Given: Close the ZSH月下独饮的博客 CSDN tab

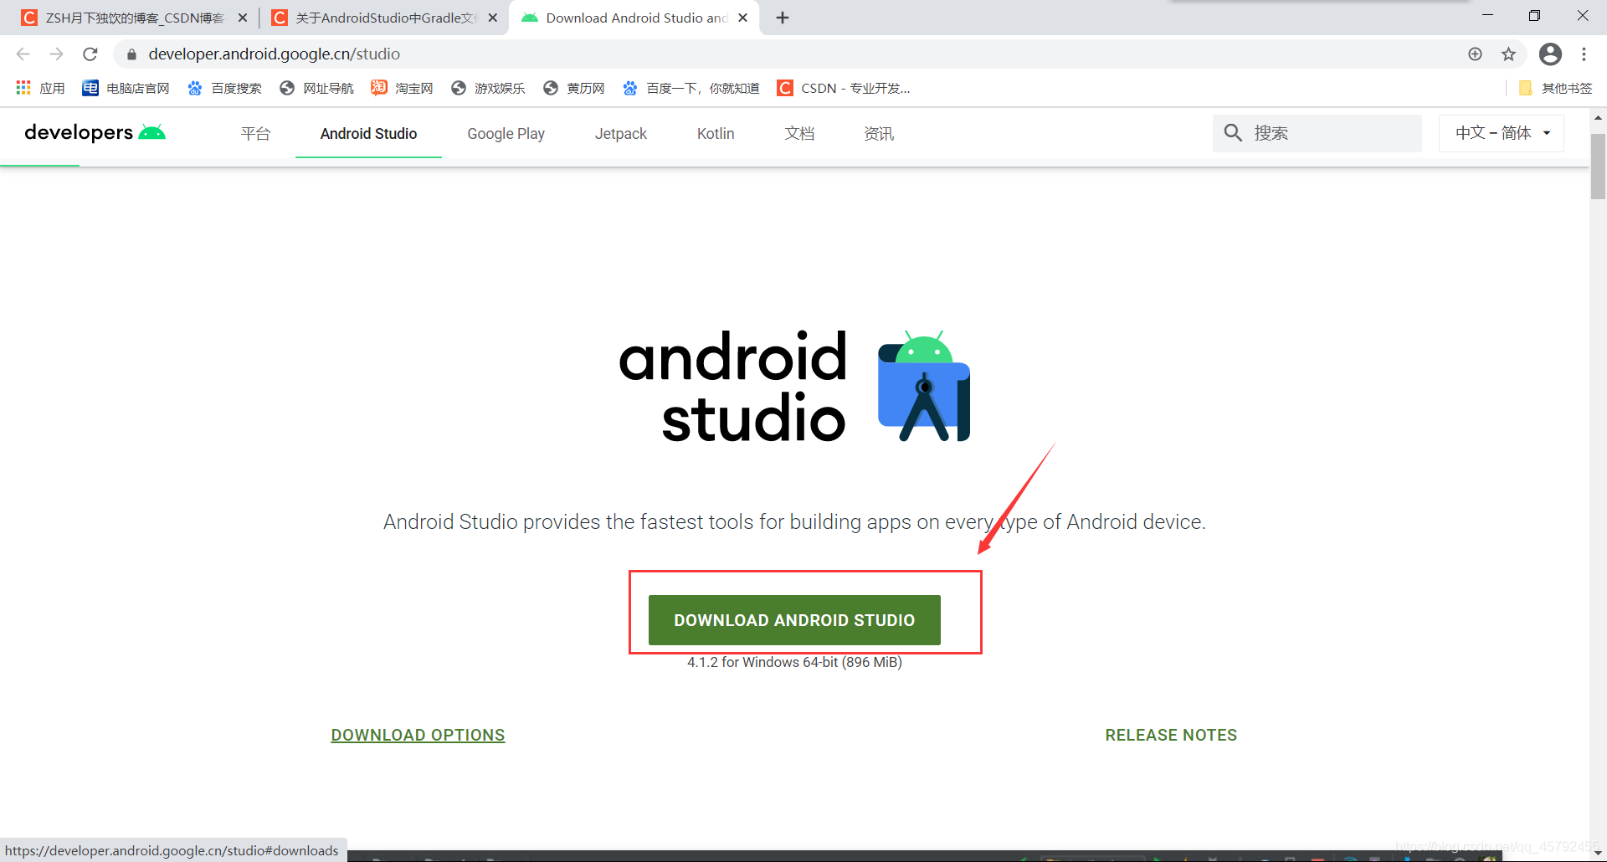Looking at the screenshot, I should 243,18.
